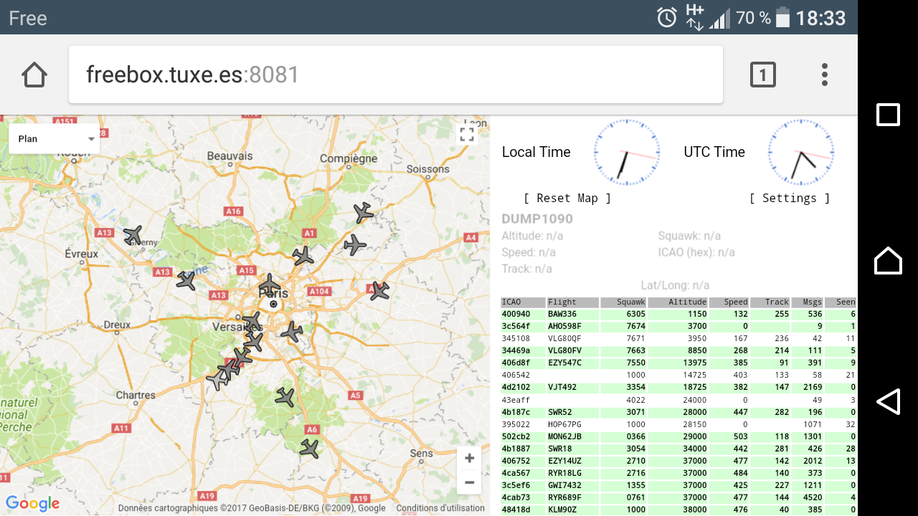Select the aircraft west near Vernon
Image resolution: width=918 pixels, height=516 pixels.
click(x=133, y=235)
